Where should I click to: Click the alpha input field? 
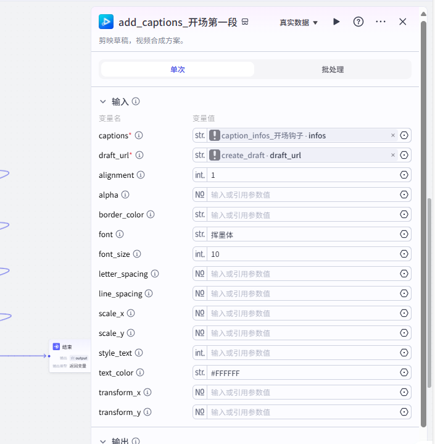click(302, 195)
